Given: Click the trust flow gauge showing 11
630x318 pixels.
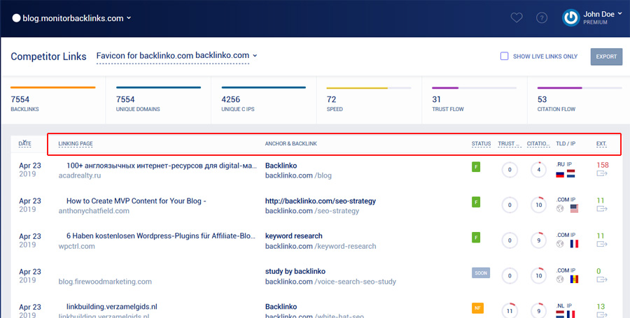Looking at the screenshot, I should click(x=510, y=311).
